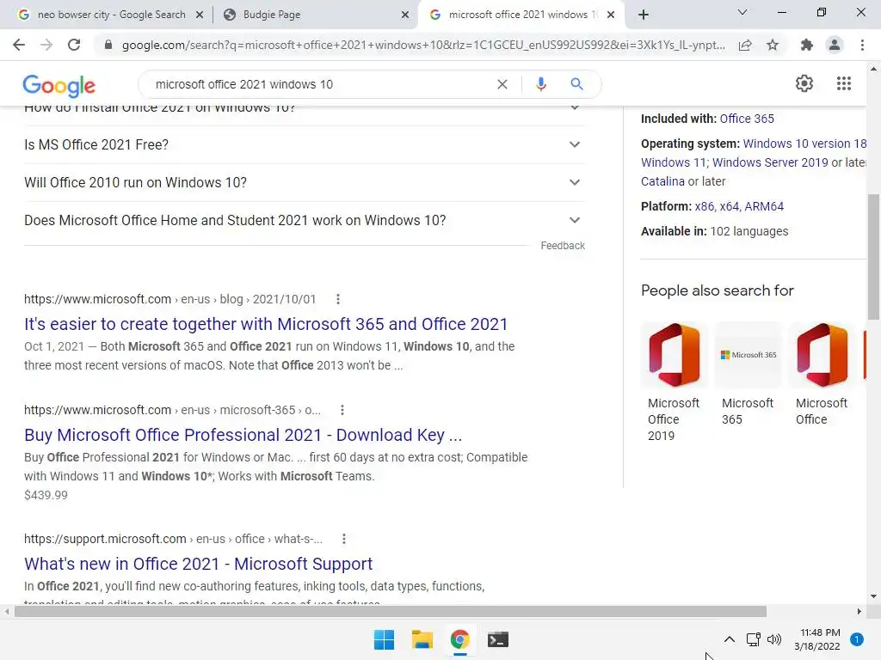Open the tab search dropdown arrow
This screenshot has width=881, height=660.
coord(742,12)
